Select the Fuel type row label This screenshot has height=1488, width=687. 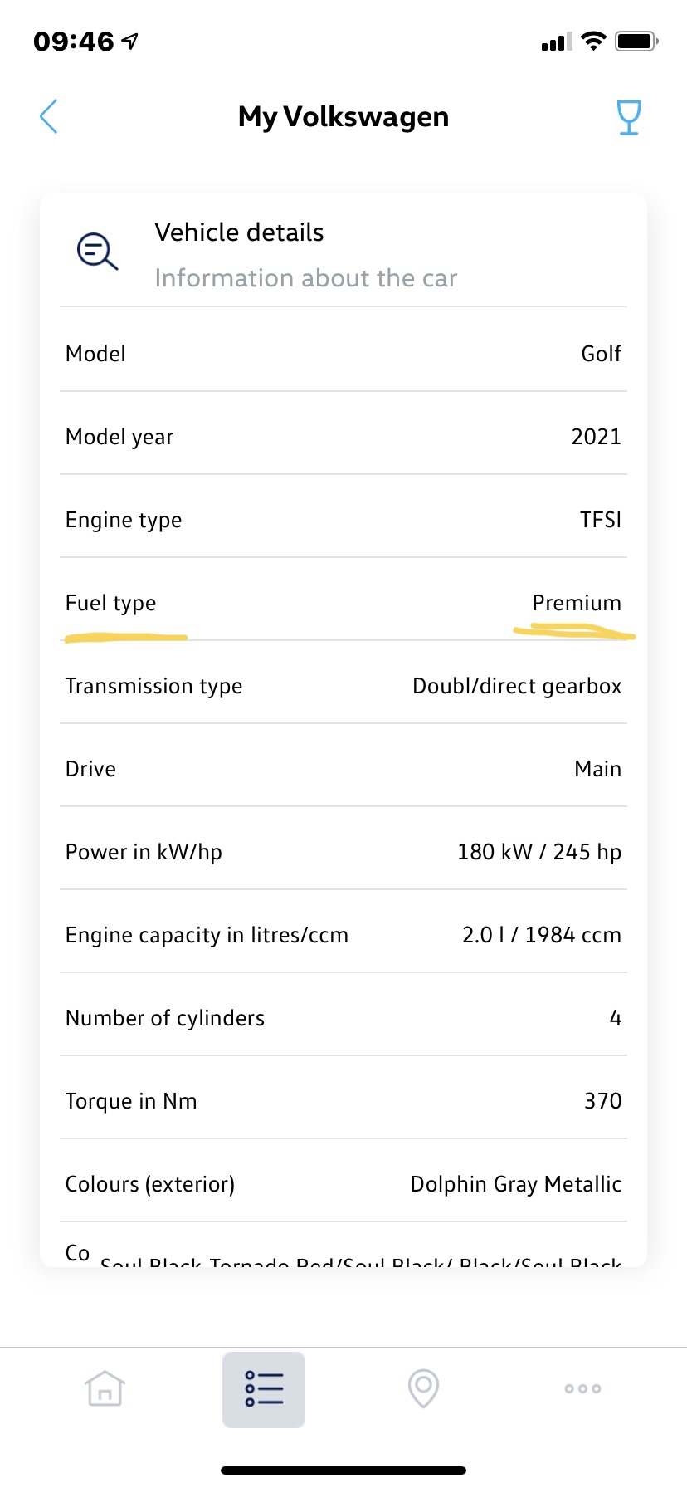tap(111, 603)
